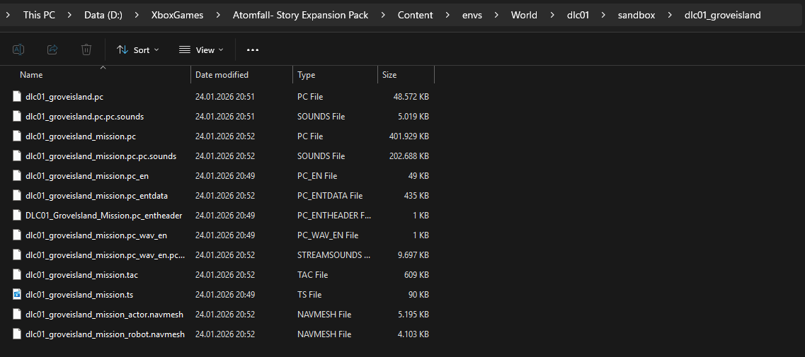Navigate to the Content folder in breadcrumb

click(415, 15)
